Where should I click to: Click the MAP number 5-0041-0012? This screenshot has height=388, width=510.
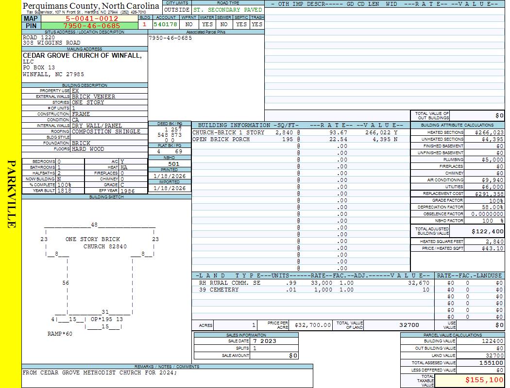click(x=92, y=18)
